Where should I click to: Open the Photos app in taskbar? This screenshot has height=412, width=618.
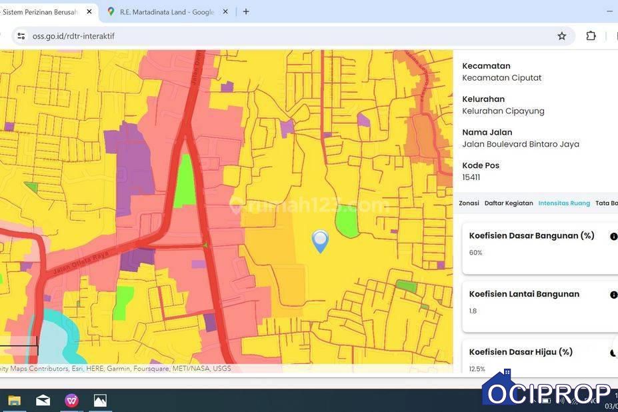pos(100,400)
